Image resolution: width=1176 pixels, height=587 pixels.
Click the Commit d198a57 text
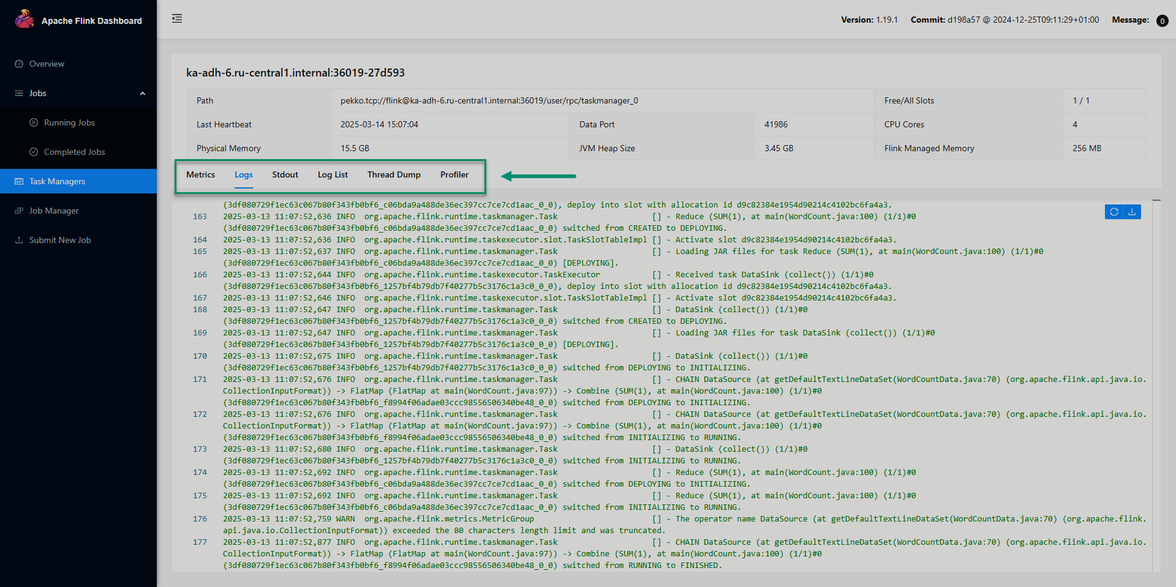coord(1005,20)
